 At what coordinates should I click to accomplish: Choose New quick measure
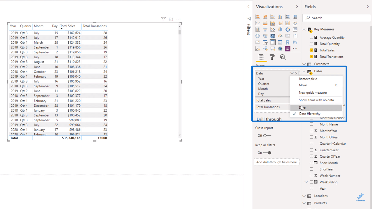tap(316, 93)
